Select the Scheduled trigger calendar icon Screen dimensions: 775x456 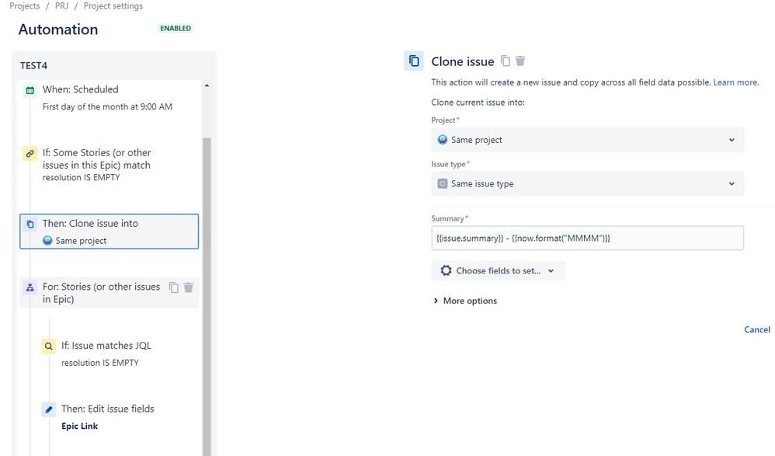pos(29,89)
